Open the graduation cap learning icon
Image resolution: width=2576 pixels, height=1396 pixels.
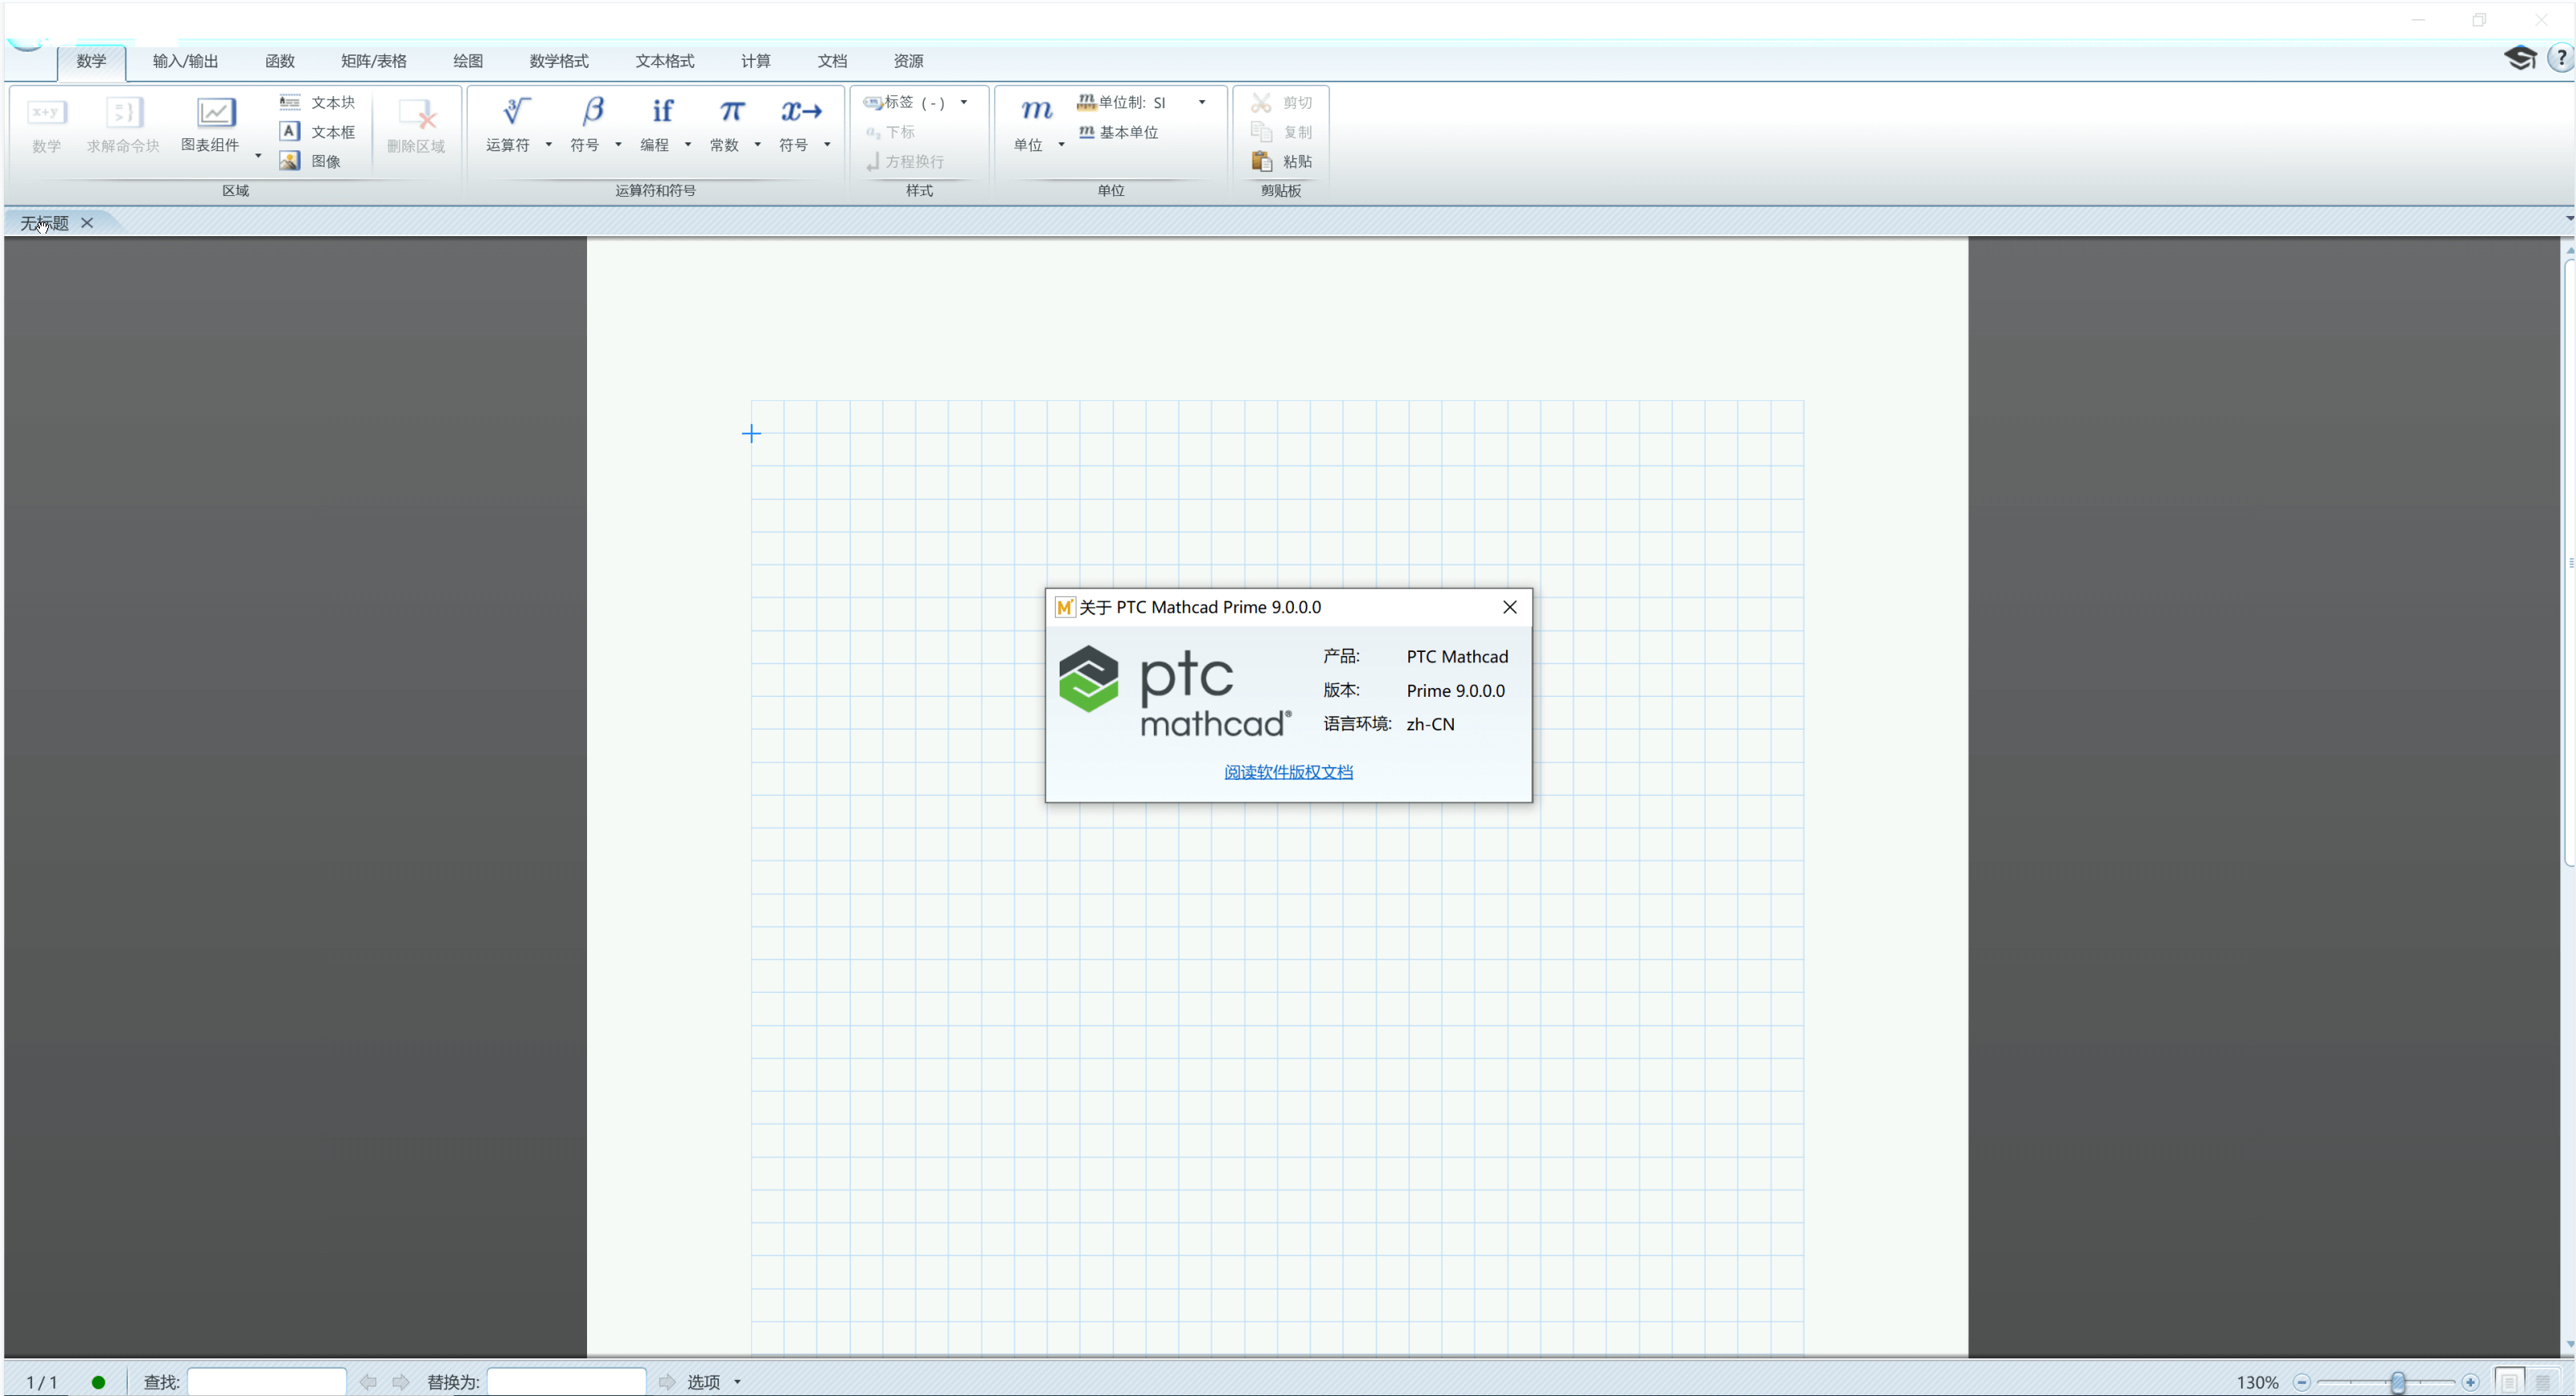(x=2519, y=58)
